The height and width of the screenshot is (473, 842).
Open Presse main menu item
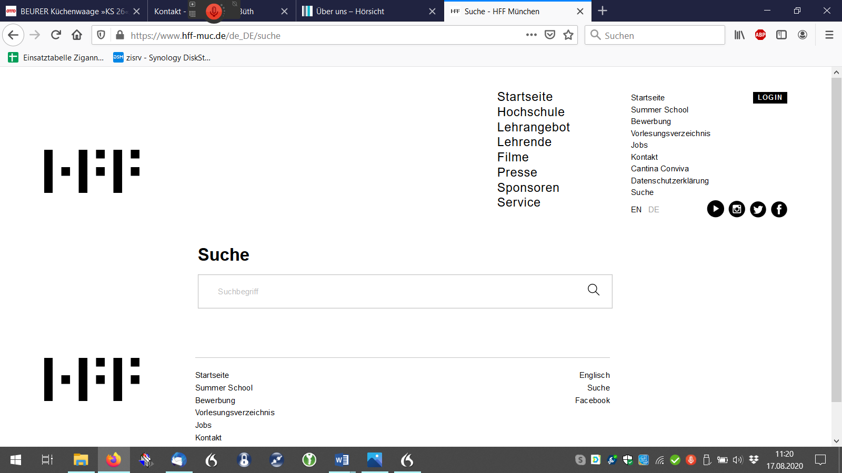click(x=517, y=172)
